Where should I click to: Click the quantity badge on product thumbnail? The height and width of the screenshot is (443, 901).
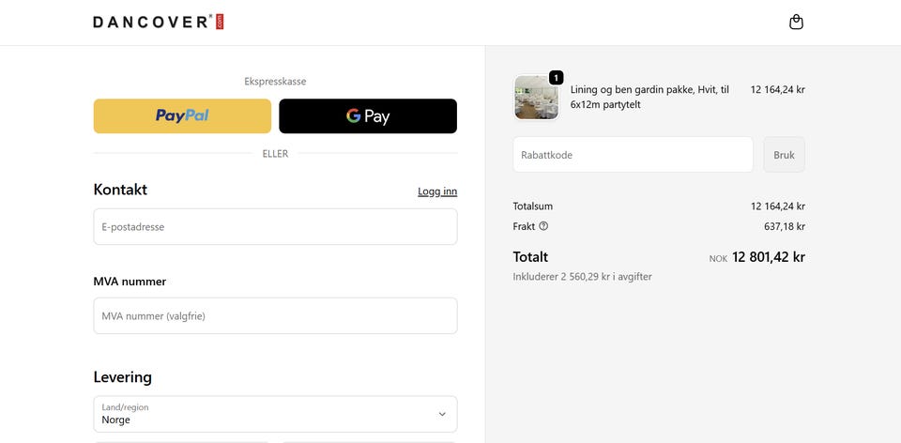pyautogui.click(x=556, y=78)
